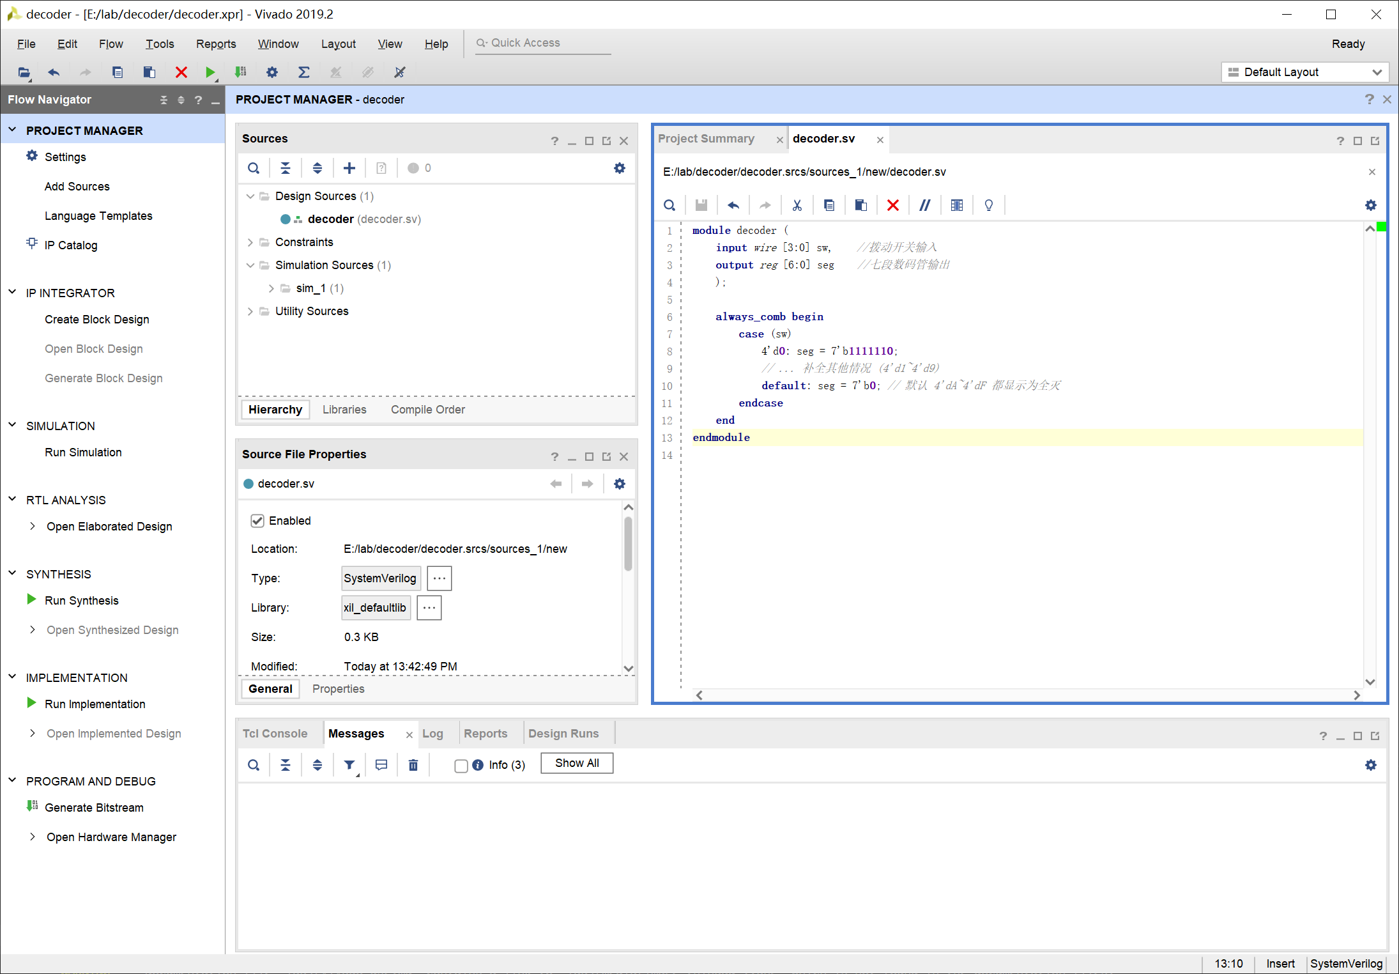Image resolution: width=1399 pixels, height=974 pixels.
Task: Click the Generate Bitstream toolbar icon
Action: (x=240, y=72)
